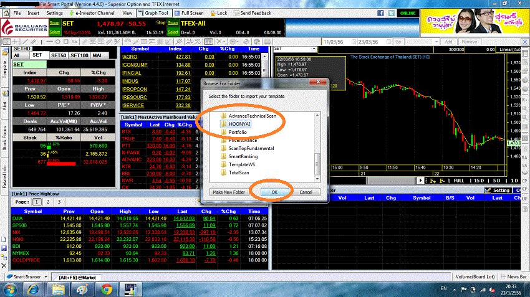This screenshot has height=297, width=530.
Task: Click the chart Setting button
Action: tap(498, 191)
